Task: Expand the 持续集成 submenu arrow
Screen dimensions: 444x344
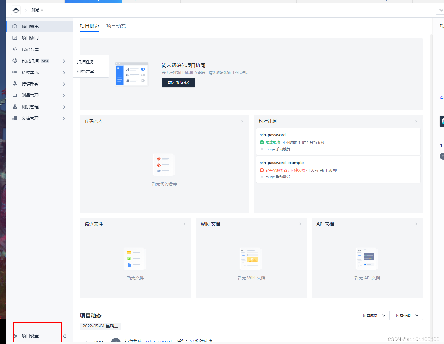Action: [x=64, y=72]
